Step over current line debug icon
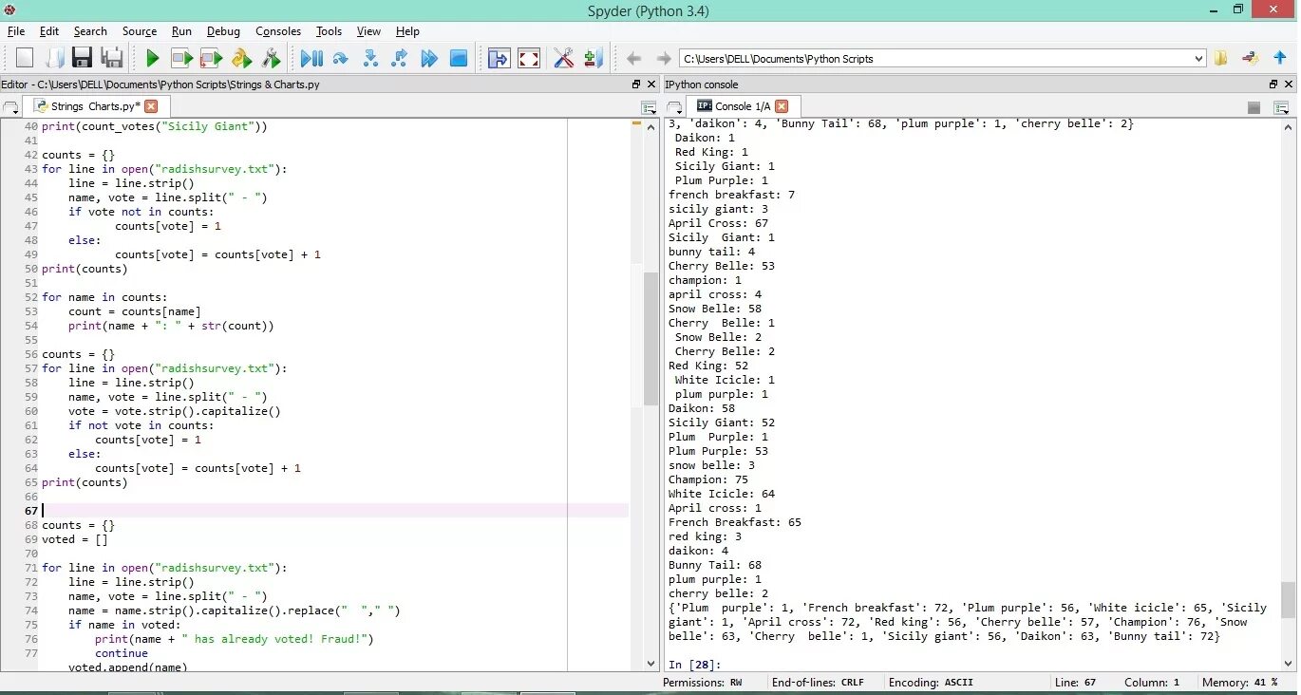 340,59
